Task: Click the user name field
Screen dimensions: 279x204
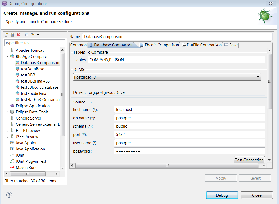Action: (x=189, y=143)
